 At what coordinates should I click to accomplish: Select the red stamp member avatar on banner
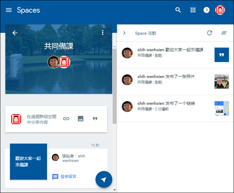(64, 62)
